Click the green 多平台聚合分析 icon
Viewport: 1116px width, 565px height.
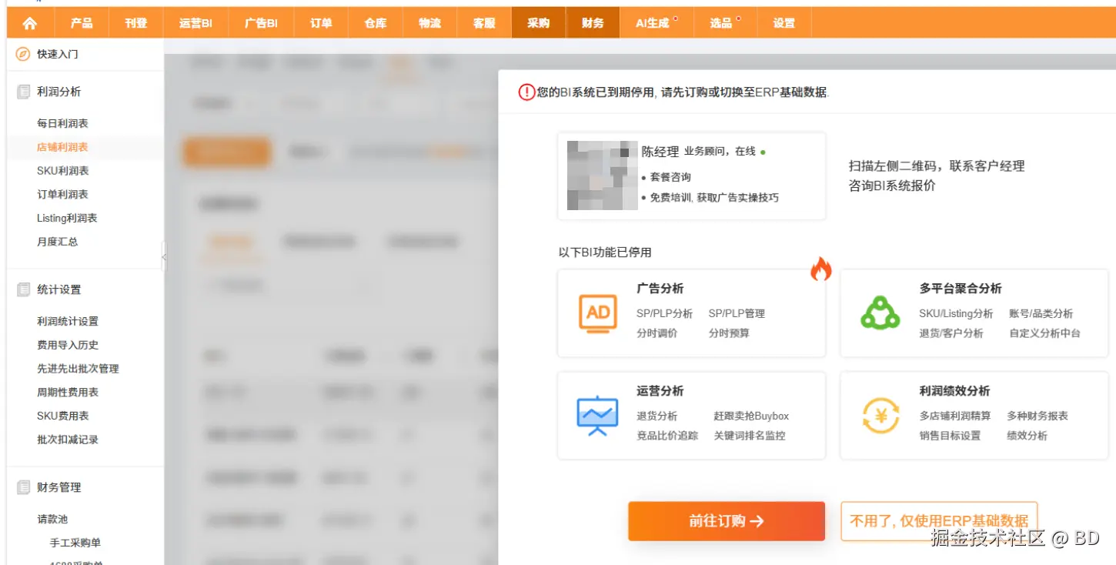click(x=880, y=313)
